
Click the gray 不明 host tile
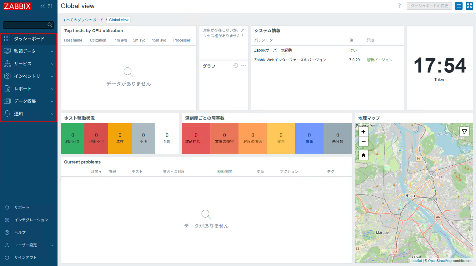(143, 138)
